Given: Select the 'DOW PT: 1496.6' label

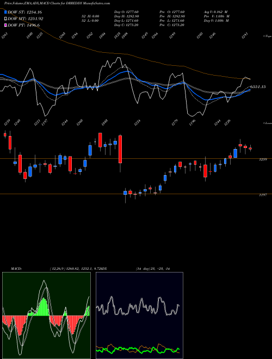Looking at the screenshot, I should pyautogui.click(x=23, y=25).
